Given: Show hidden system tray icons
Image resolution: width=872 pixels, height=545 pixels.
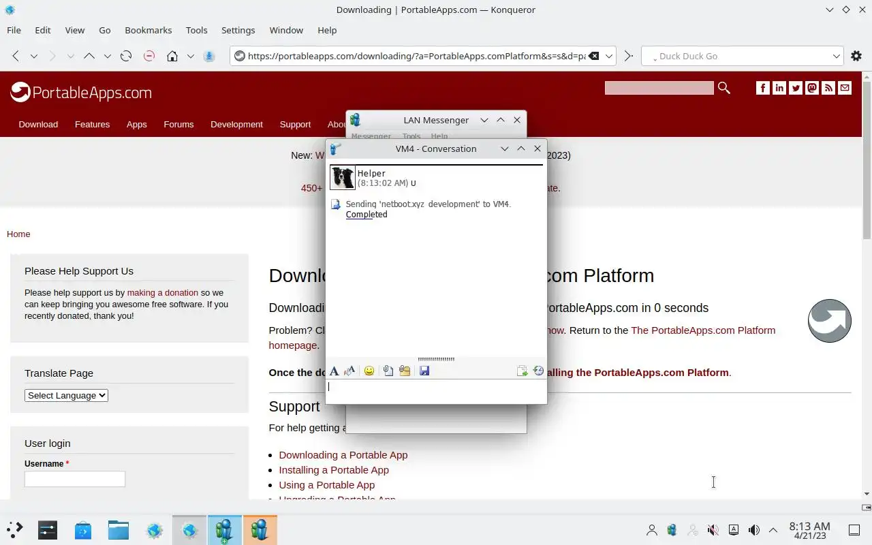Looking at the screenshot, I should click(773, 530).
